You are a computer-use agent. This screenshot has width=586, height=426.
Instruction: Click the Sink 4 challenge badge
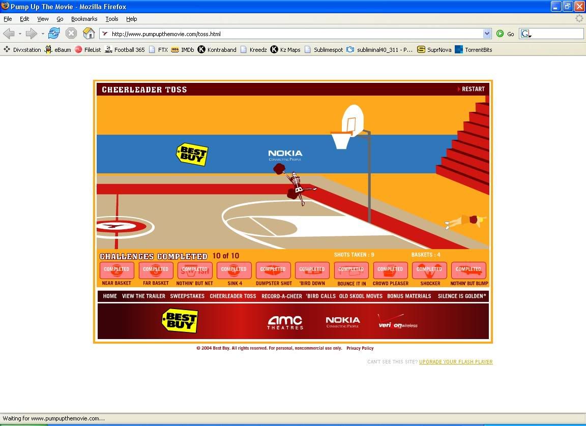point(234,270)
